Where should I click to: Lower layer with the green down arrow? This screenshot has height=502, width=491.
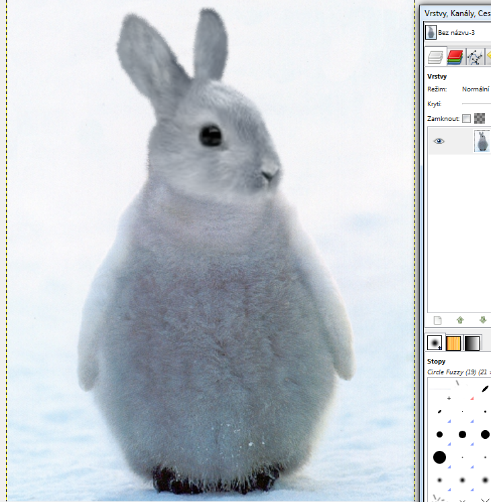point(483,320)
